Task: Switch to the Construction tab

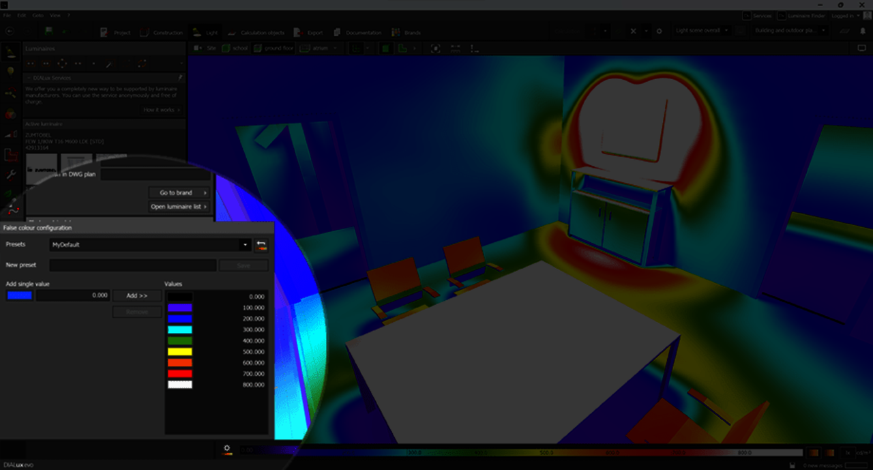Action: coord(162,32)
